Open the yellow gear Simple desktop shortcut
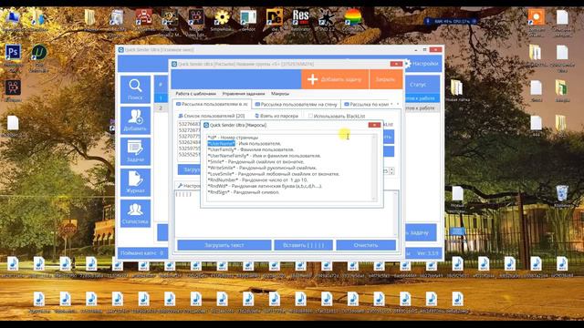 [222, 18]
